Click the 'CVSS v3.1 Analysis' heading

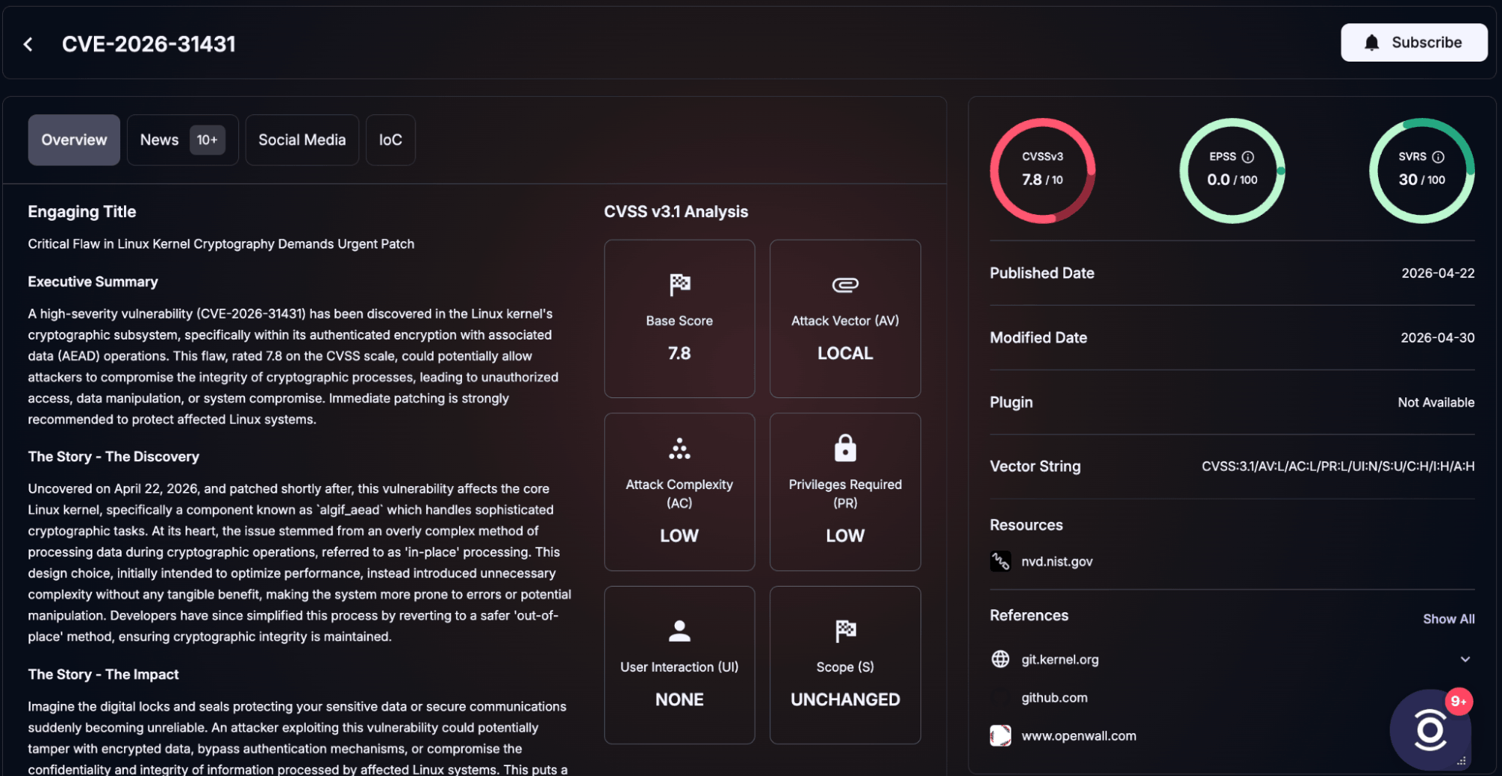pos(675,212)
